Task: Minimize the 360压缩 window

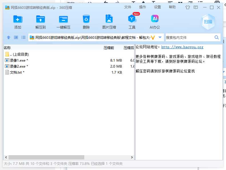Action: point(205,7)
